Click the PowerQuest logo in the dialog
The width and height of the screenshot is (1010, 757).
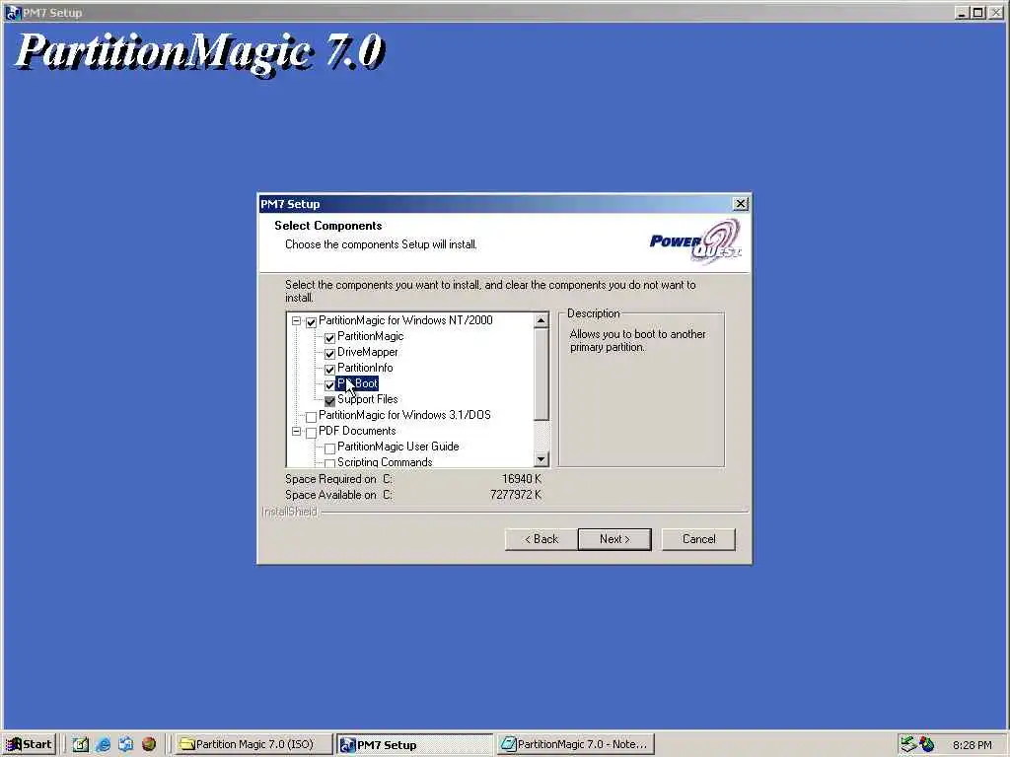(696, 241)
